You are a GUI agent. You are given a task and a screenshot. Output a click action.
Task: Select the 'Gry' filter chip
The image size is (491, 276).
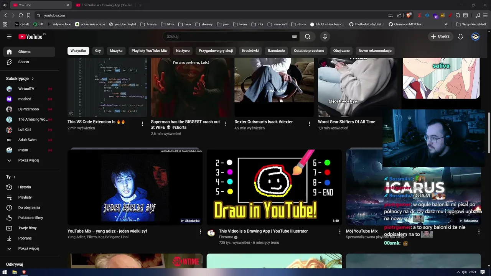coord(98,51)
